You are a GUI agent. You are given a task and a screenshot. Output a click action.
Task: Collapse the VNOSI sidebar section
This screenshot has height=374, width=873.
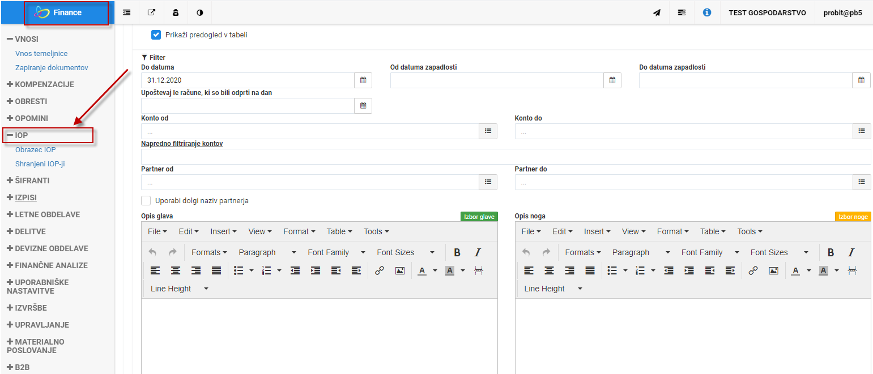23,39
